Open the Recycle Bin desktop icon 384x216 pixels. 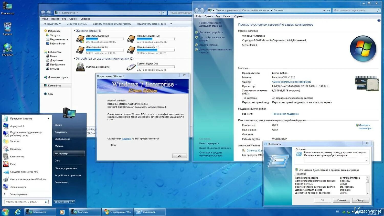tap(7, 29)
